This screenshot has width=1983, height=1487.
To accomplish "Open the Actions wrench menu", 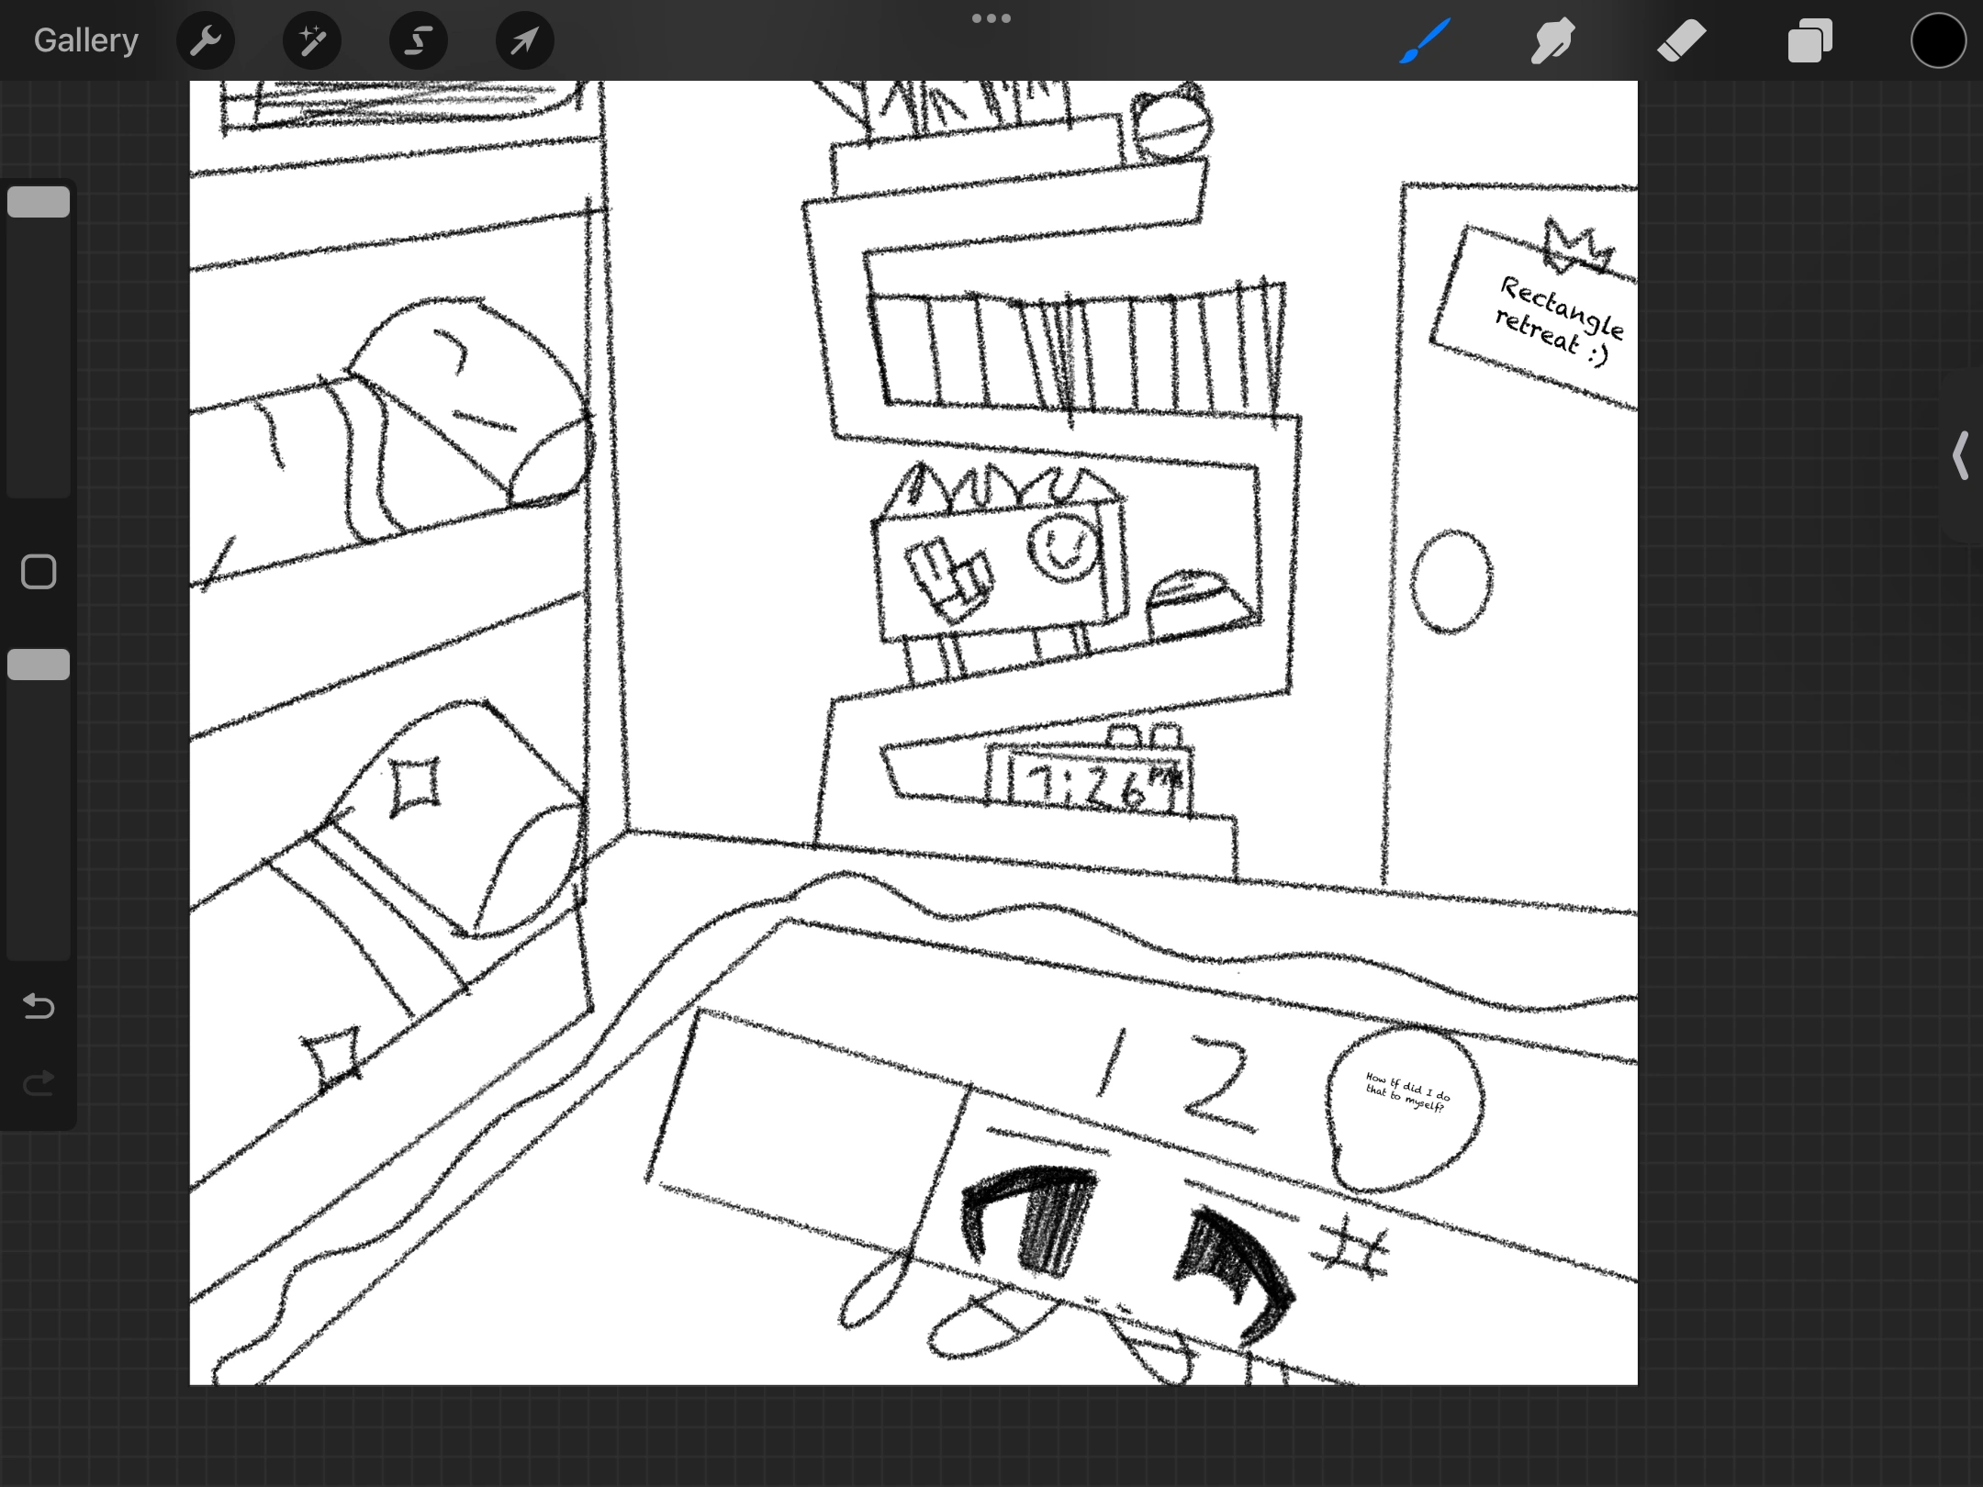I will coord(206,40).
